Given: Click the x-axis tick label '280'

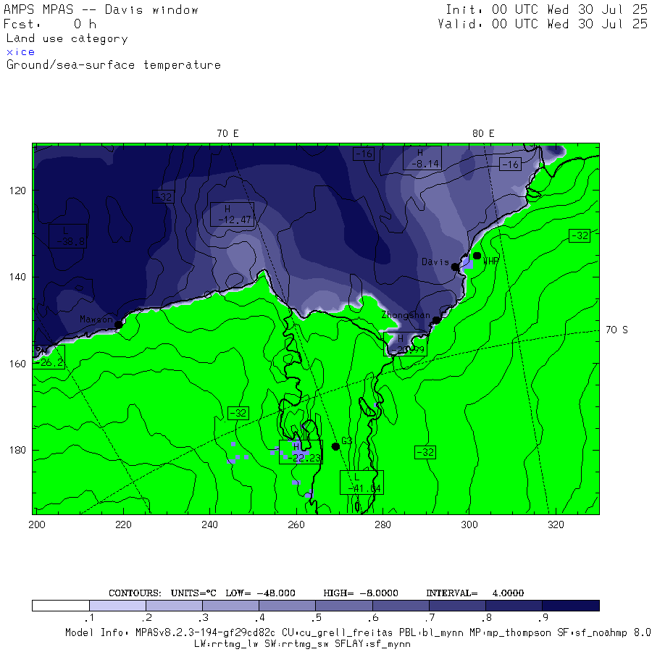Looking at the screenshot, I should (x=383, y=524).
